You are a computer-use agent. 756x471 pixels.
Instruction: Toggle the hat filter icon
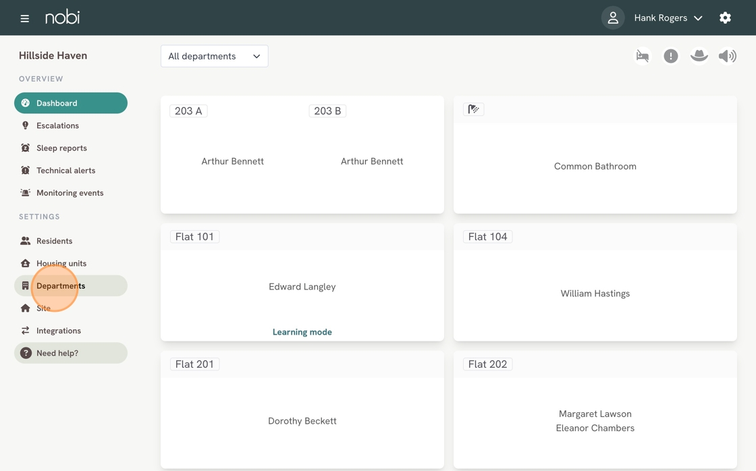coord(699,56)
